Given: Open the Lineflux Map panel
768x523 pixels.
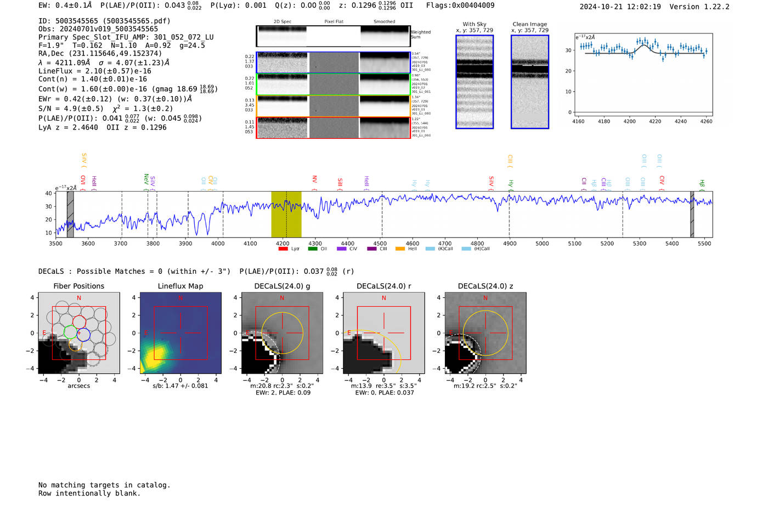Looking at the screenshot, I should [180, 333].
